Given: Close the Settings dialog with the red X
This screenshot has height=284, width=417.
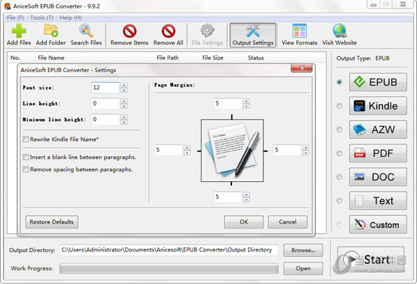Looking at the screenshot, I should tap(302, 68).
